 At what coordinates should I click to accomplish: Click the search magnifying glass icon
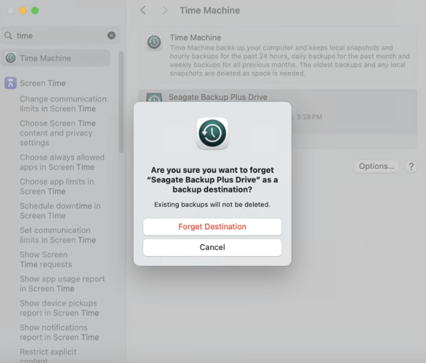pos(8,35)
